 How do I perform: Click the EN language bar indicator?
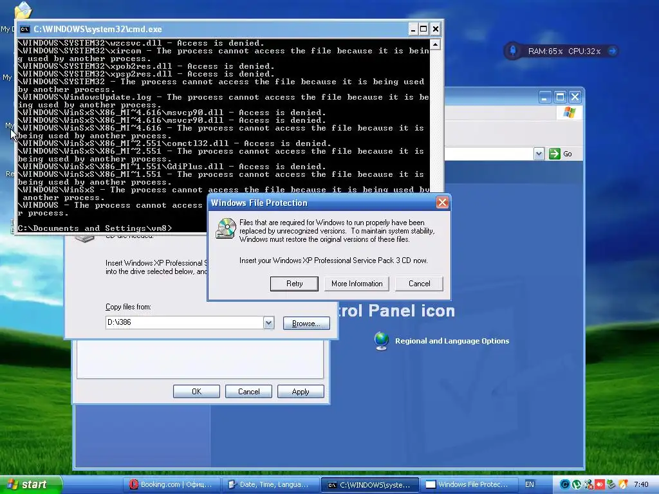click(x=530, y=485)
